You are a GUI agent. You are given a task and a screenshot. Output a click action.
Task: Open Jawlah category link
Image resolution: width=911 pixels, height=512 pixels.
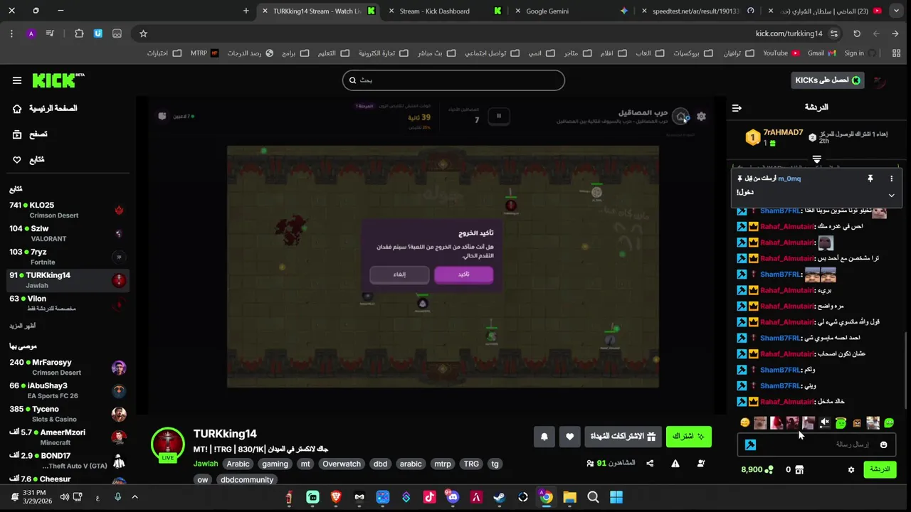click(x=206, y=464)
